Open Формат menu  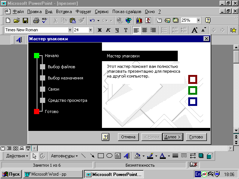[83, 12]
